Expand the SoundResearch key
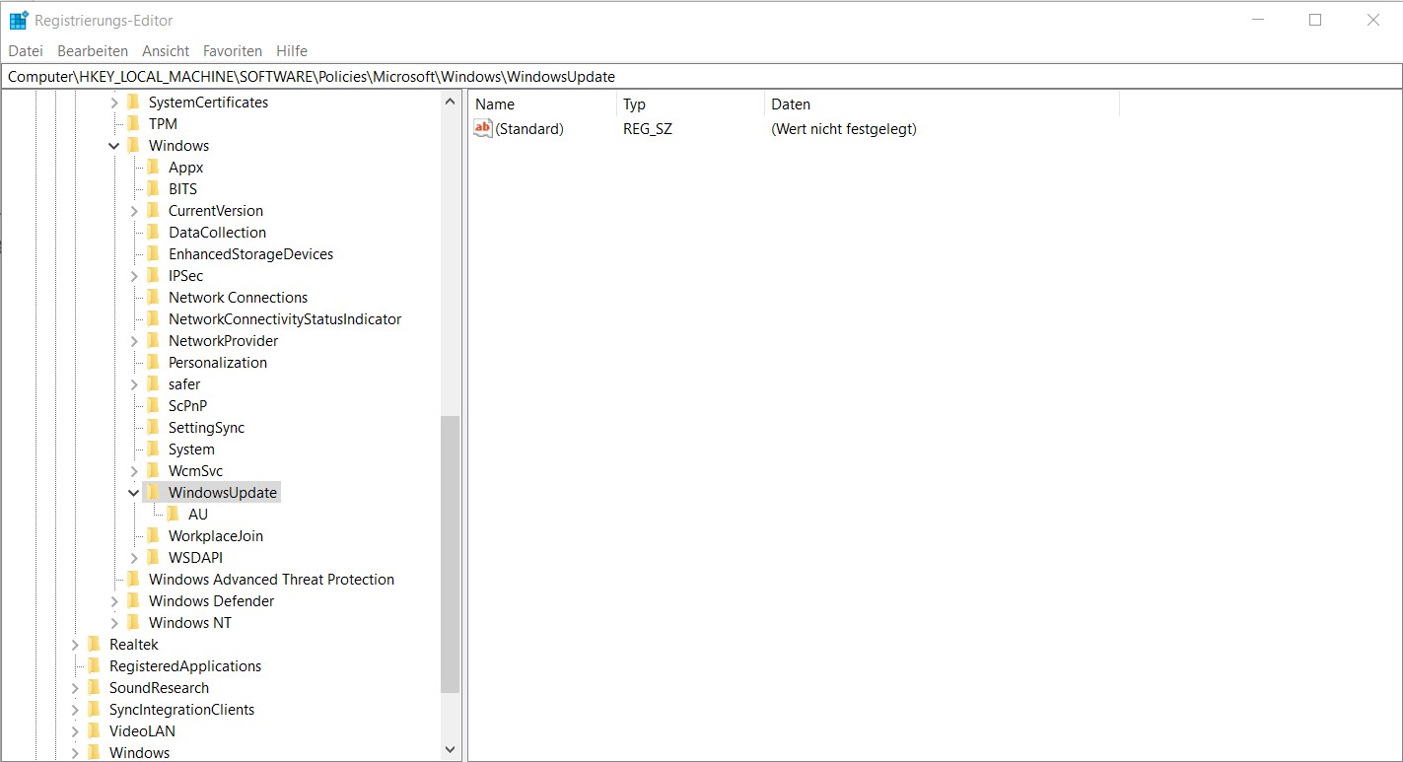This screenshot has height=762, width=1403. [75, 688]
